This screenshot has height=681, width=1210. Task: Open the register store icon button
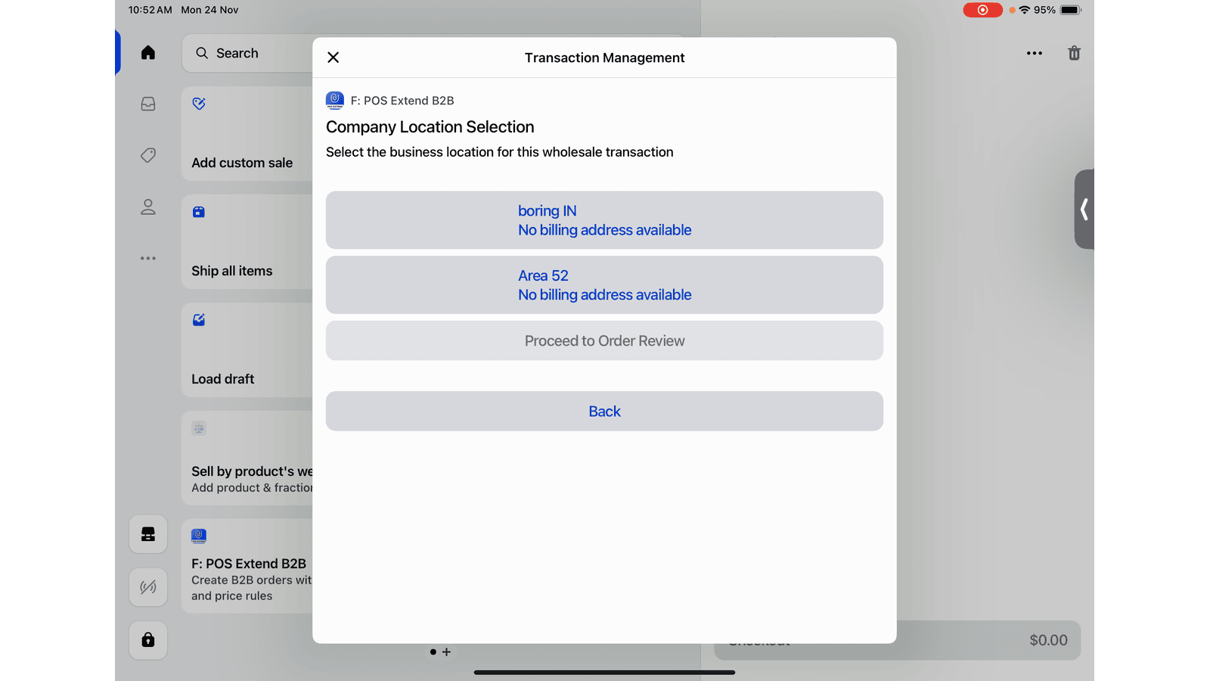click(148, 535)
